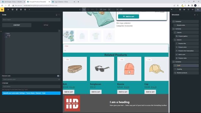This screenshot has height=113, width=201.
Task: Select the first product gallery thumbnail
Action: (68, 36)
